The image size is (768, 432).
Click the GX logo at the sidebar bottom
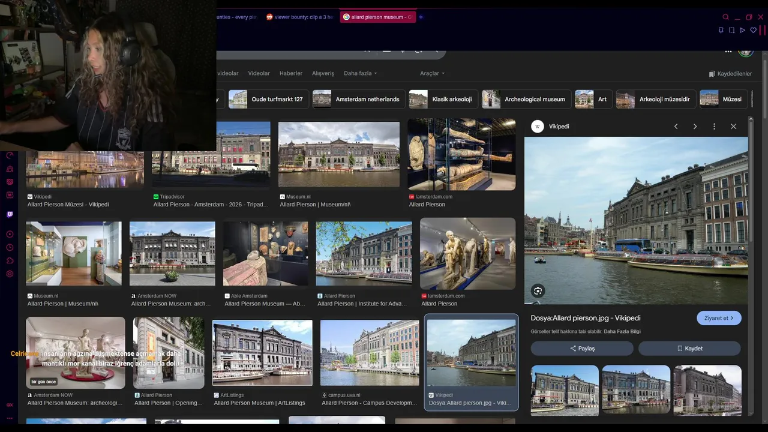pyautogui.click(x=10, y=404)
